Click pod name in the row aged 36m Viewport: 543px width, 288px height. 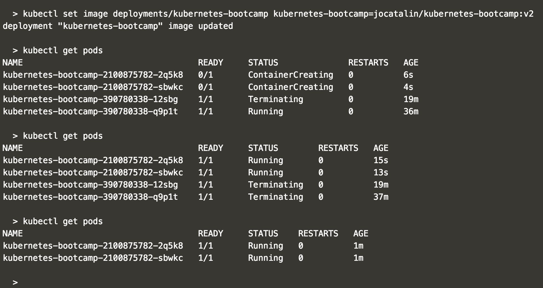pos(90,112)
